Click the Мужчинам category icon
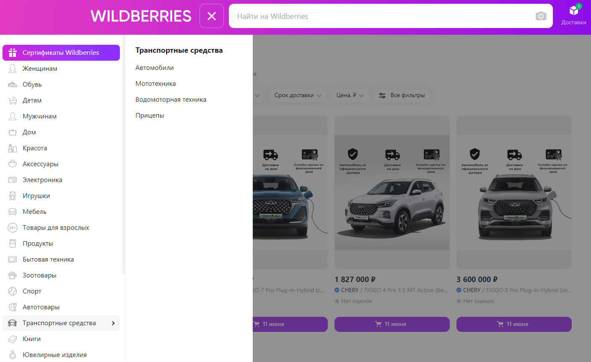Screen dimensions: 591x362 click(x=13, y=116)
